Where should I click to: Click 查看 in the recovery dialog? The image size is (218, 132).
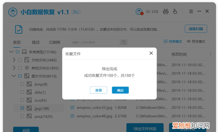pyautogui.click(x=98, y=90)
